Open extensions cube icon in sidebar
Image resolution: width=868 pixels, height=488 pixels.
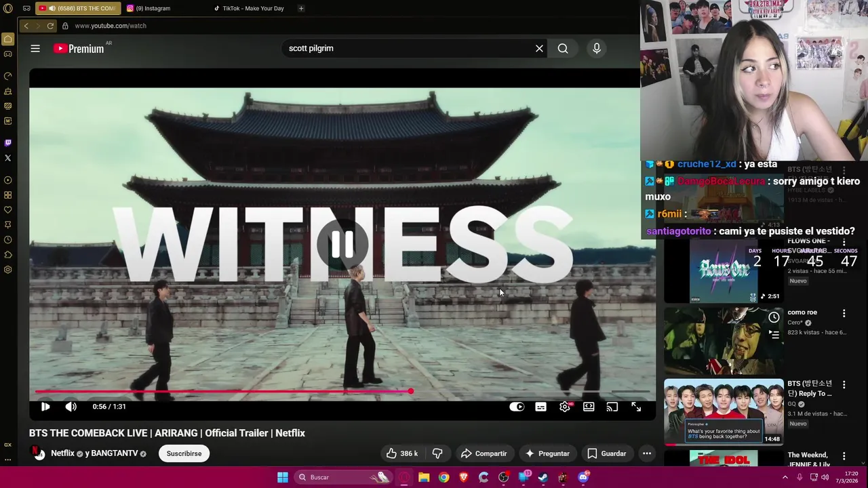(x=8, y=255)
